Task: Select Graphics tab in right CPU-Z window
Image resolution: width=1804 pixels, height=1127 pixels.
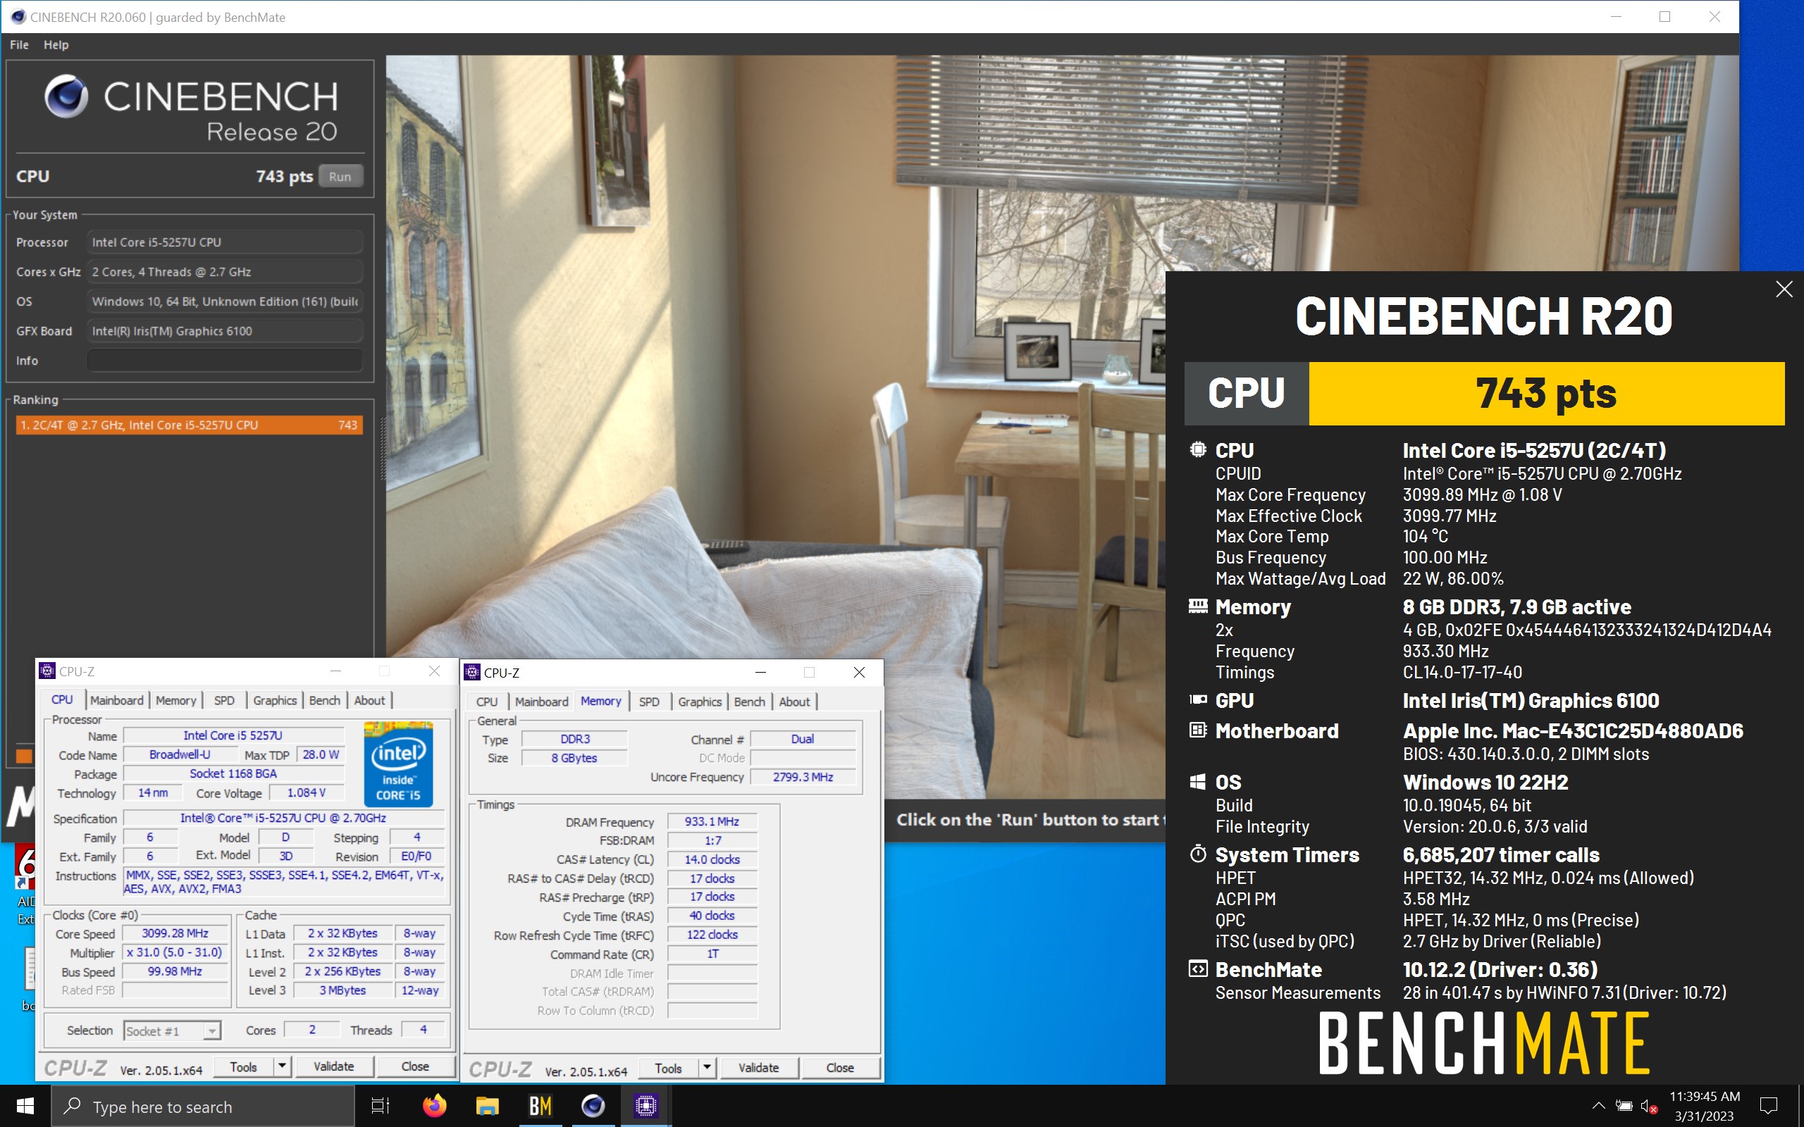Action: pos(699,702)
